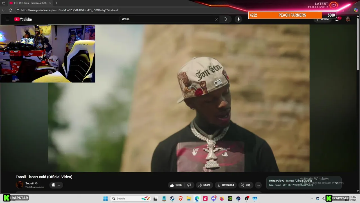This screenshot has height=203, width=360.
Task: Launch Steam from the taskbar
Action: [172, 198]
